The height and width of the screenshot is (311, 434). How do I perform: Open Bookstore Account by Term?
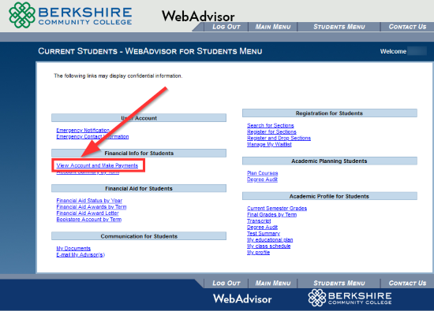(x=89, y=220)
